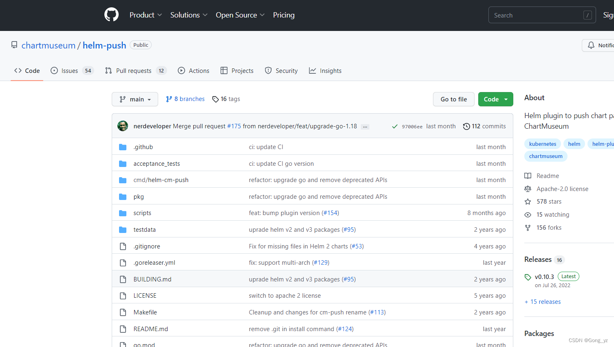View the 112 commits history
This screenshot has height=347, width=614.
coord(484,126)
